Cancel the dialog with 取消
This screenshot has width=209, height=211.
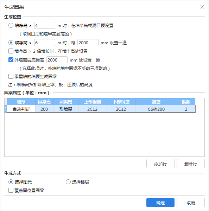191,203
